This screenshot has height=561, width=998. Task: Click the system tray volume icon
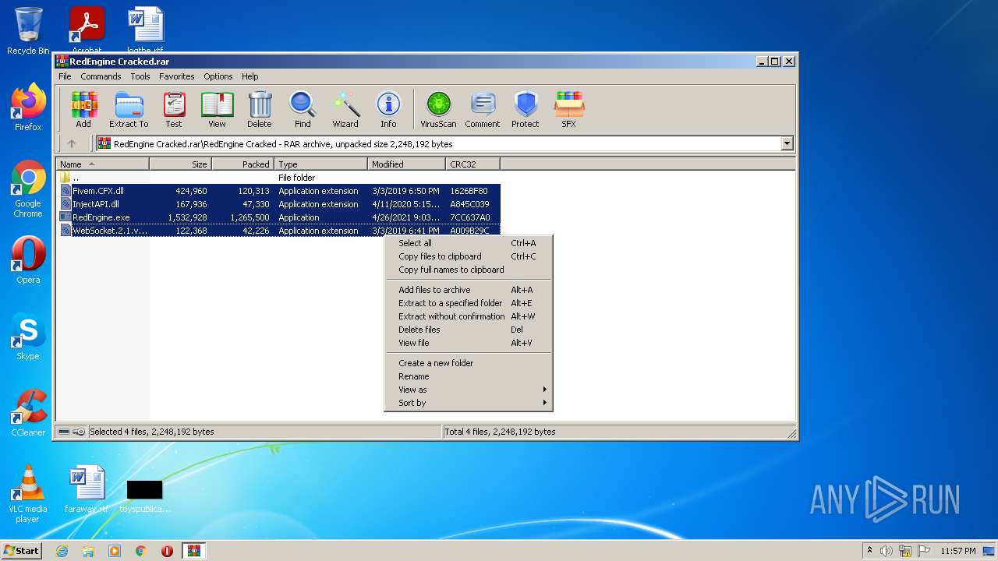click(887, 551)
